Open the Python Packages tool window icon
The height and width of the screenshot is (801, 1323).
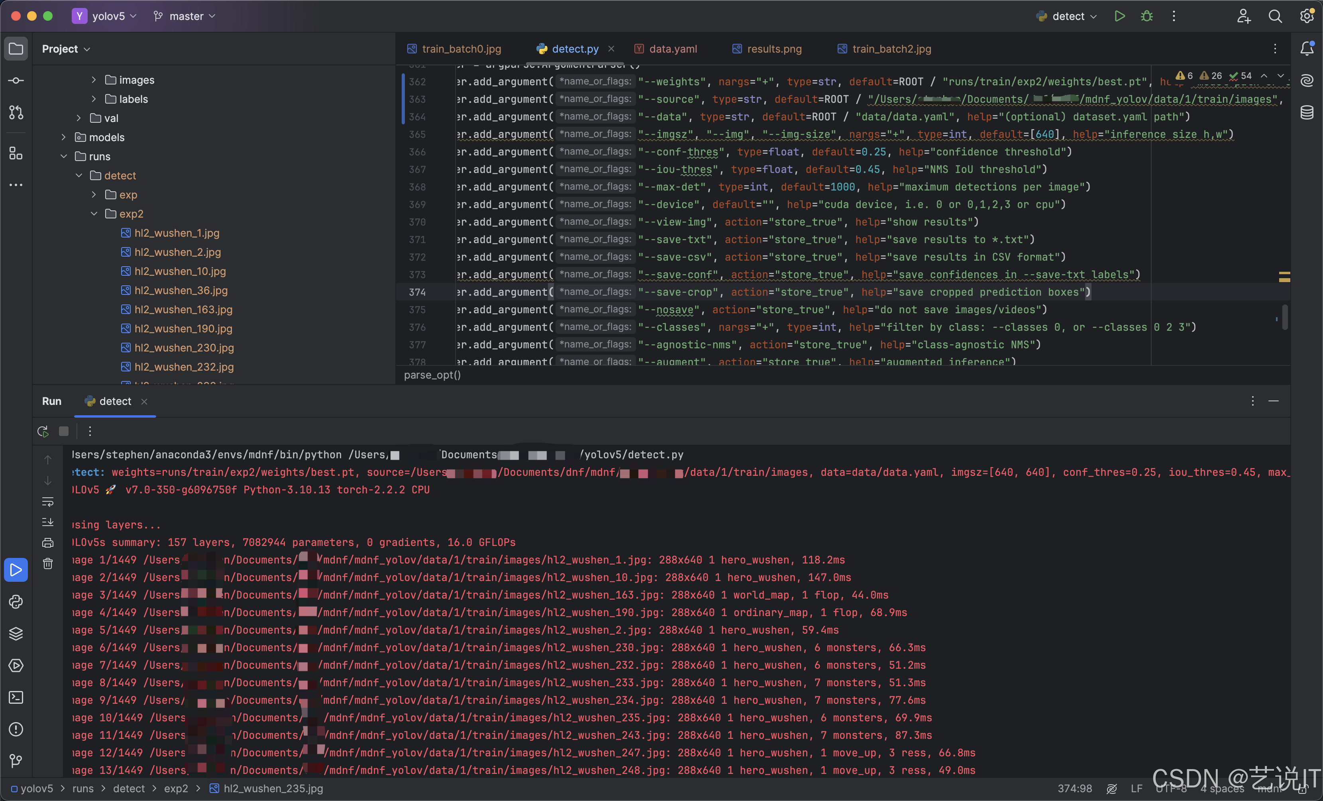tap(16, 633)
